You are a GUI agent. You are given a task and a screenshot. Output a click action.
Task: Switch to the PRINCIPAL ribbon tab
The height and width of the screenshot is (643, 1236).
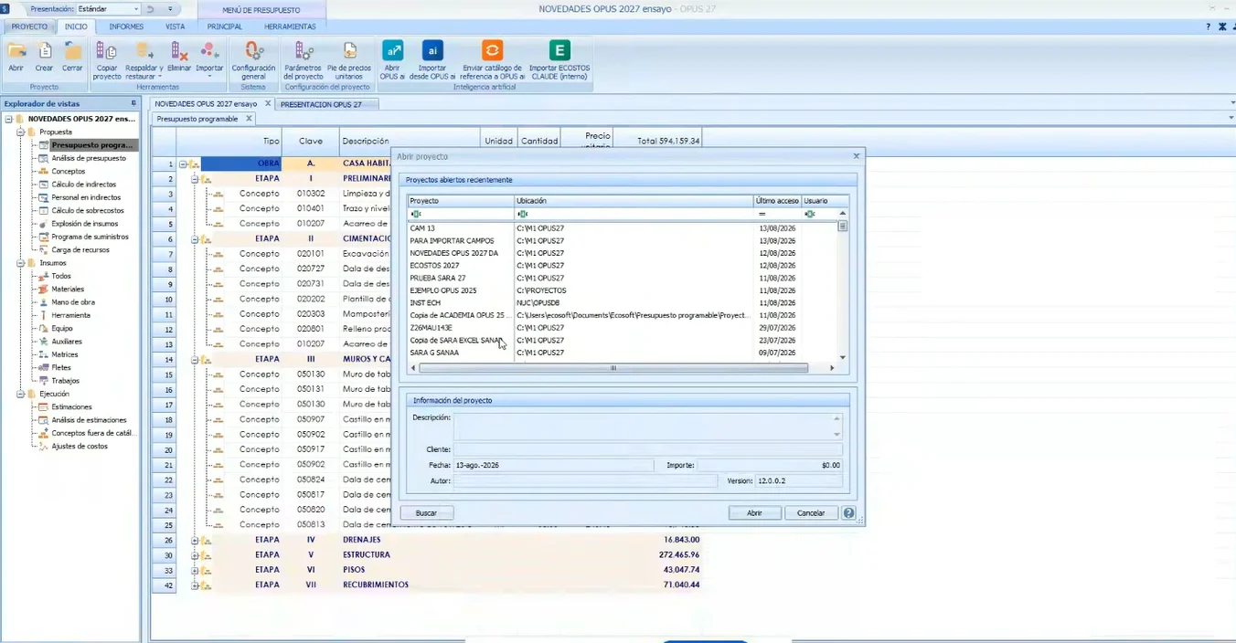point(224,26)
